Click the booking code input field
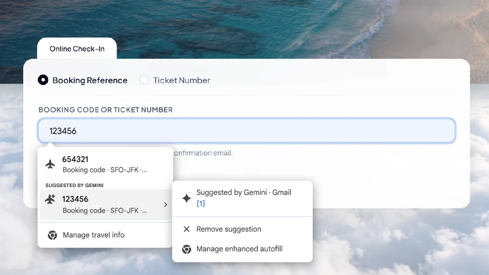Screen dimensions: 489x275 pyautogui.click(x=246, y=130)
